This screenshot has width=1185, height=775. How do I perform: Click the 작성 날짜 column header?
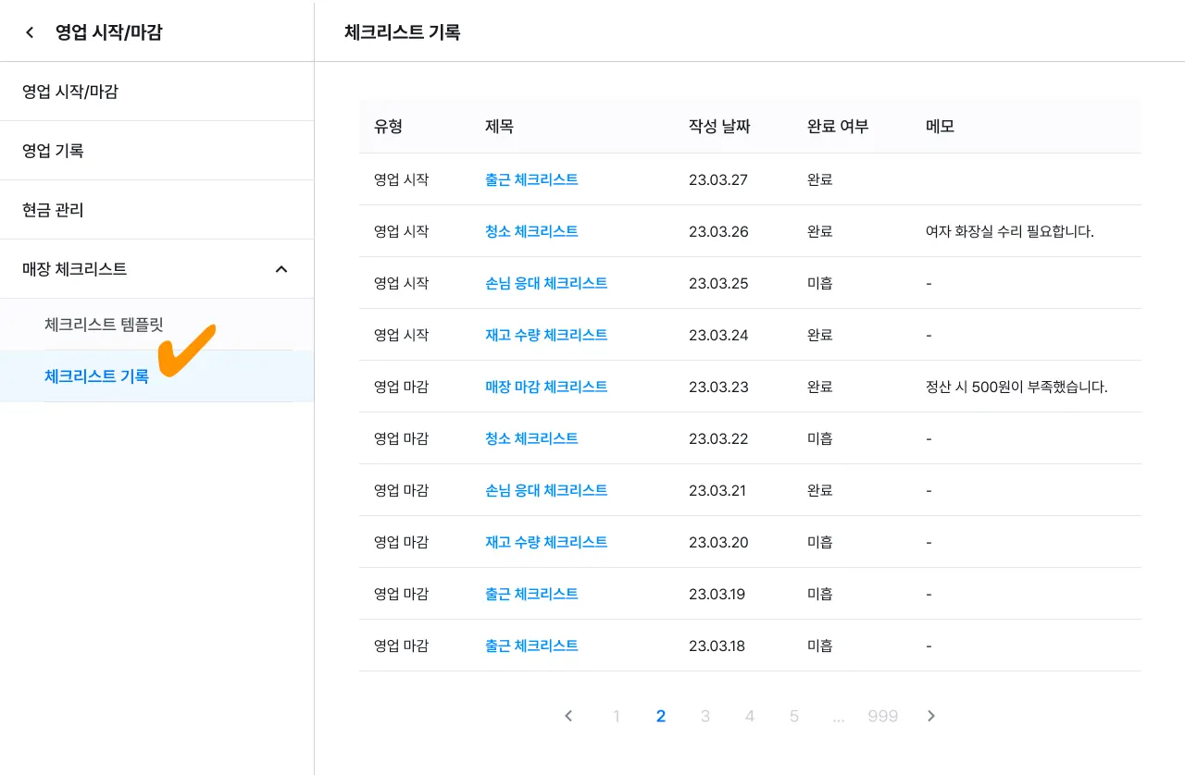pyautogui.click(x=719, y=127)
